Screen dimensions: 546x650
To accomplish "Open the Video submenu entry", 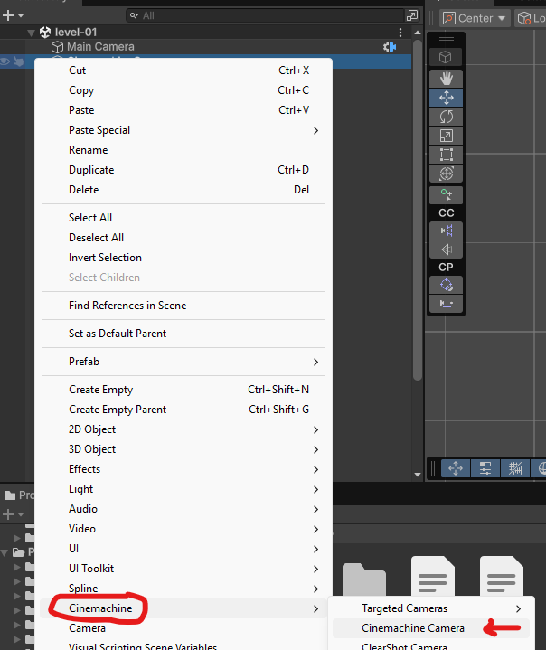I will 184,529.
